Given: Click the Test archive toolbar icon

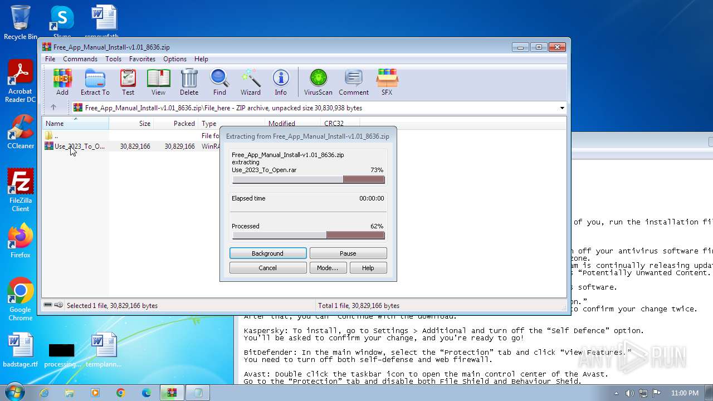Looking at the screenshot, I should (x=128, y=82).
